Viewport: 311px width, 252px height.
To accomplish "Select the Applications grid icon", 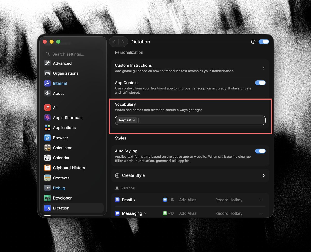I will 47,128.
